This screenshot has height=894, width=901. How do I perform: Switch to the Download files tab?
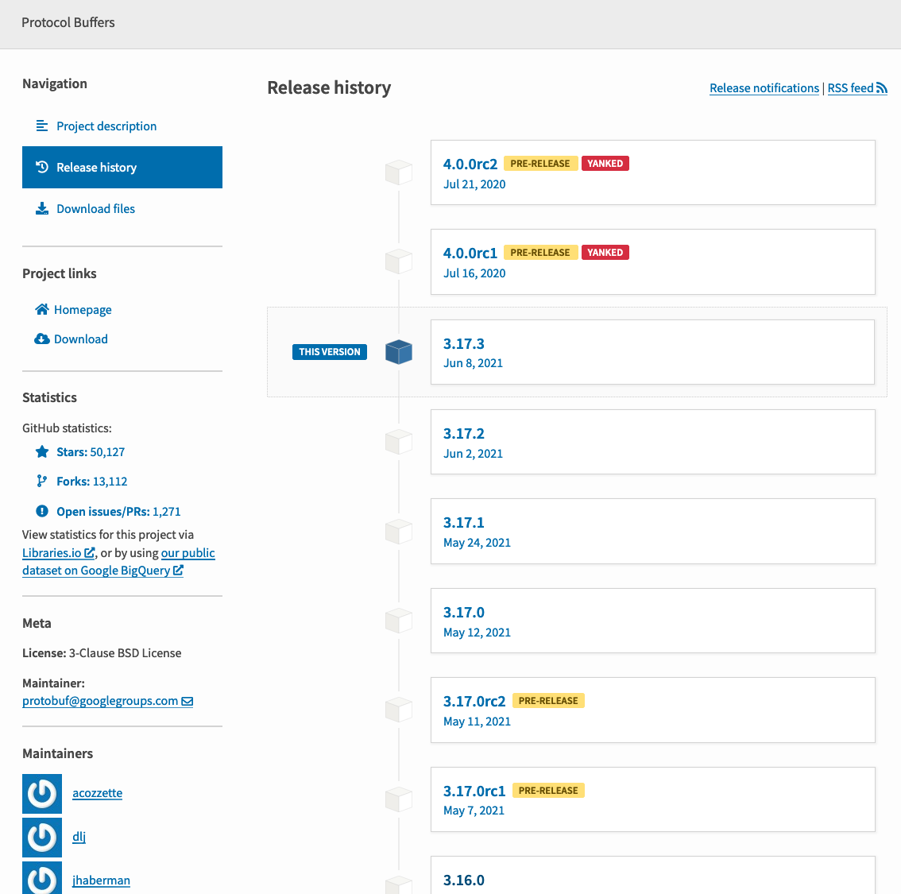pos(95,209)
